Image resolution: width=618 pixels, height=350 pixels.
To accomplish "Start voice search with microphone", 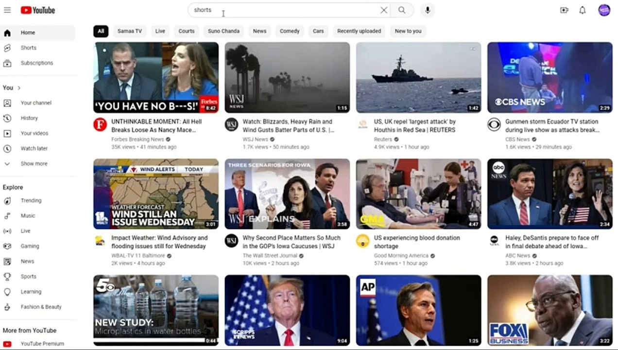I will click(x=428, y=10).
